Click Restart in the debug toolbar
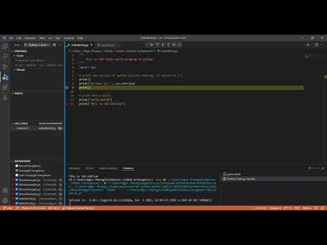Viewport: 327px width, 245px height. pyautogui.click(x=174, y=45)
